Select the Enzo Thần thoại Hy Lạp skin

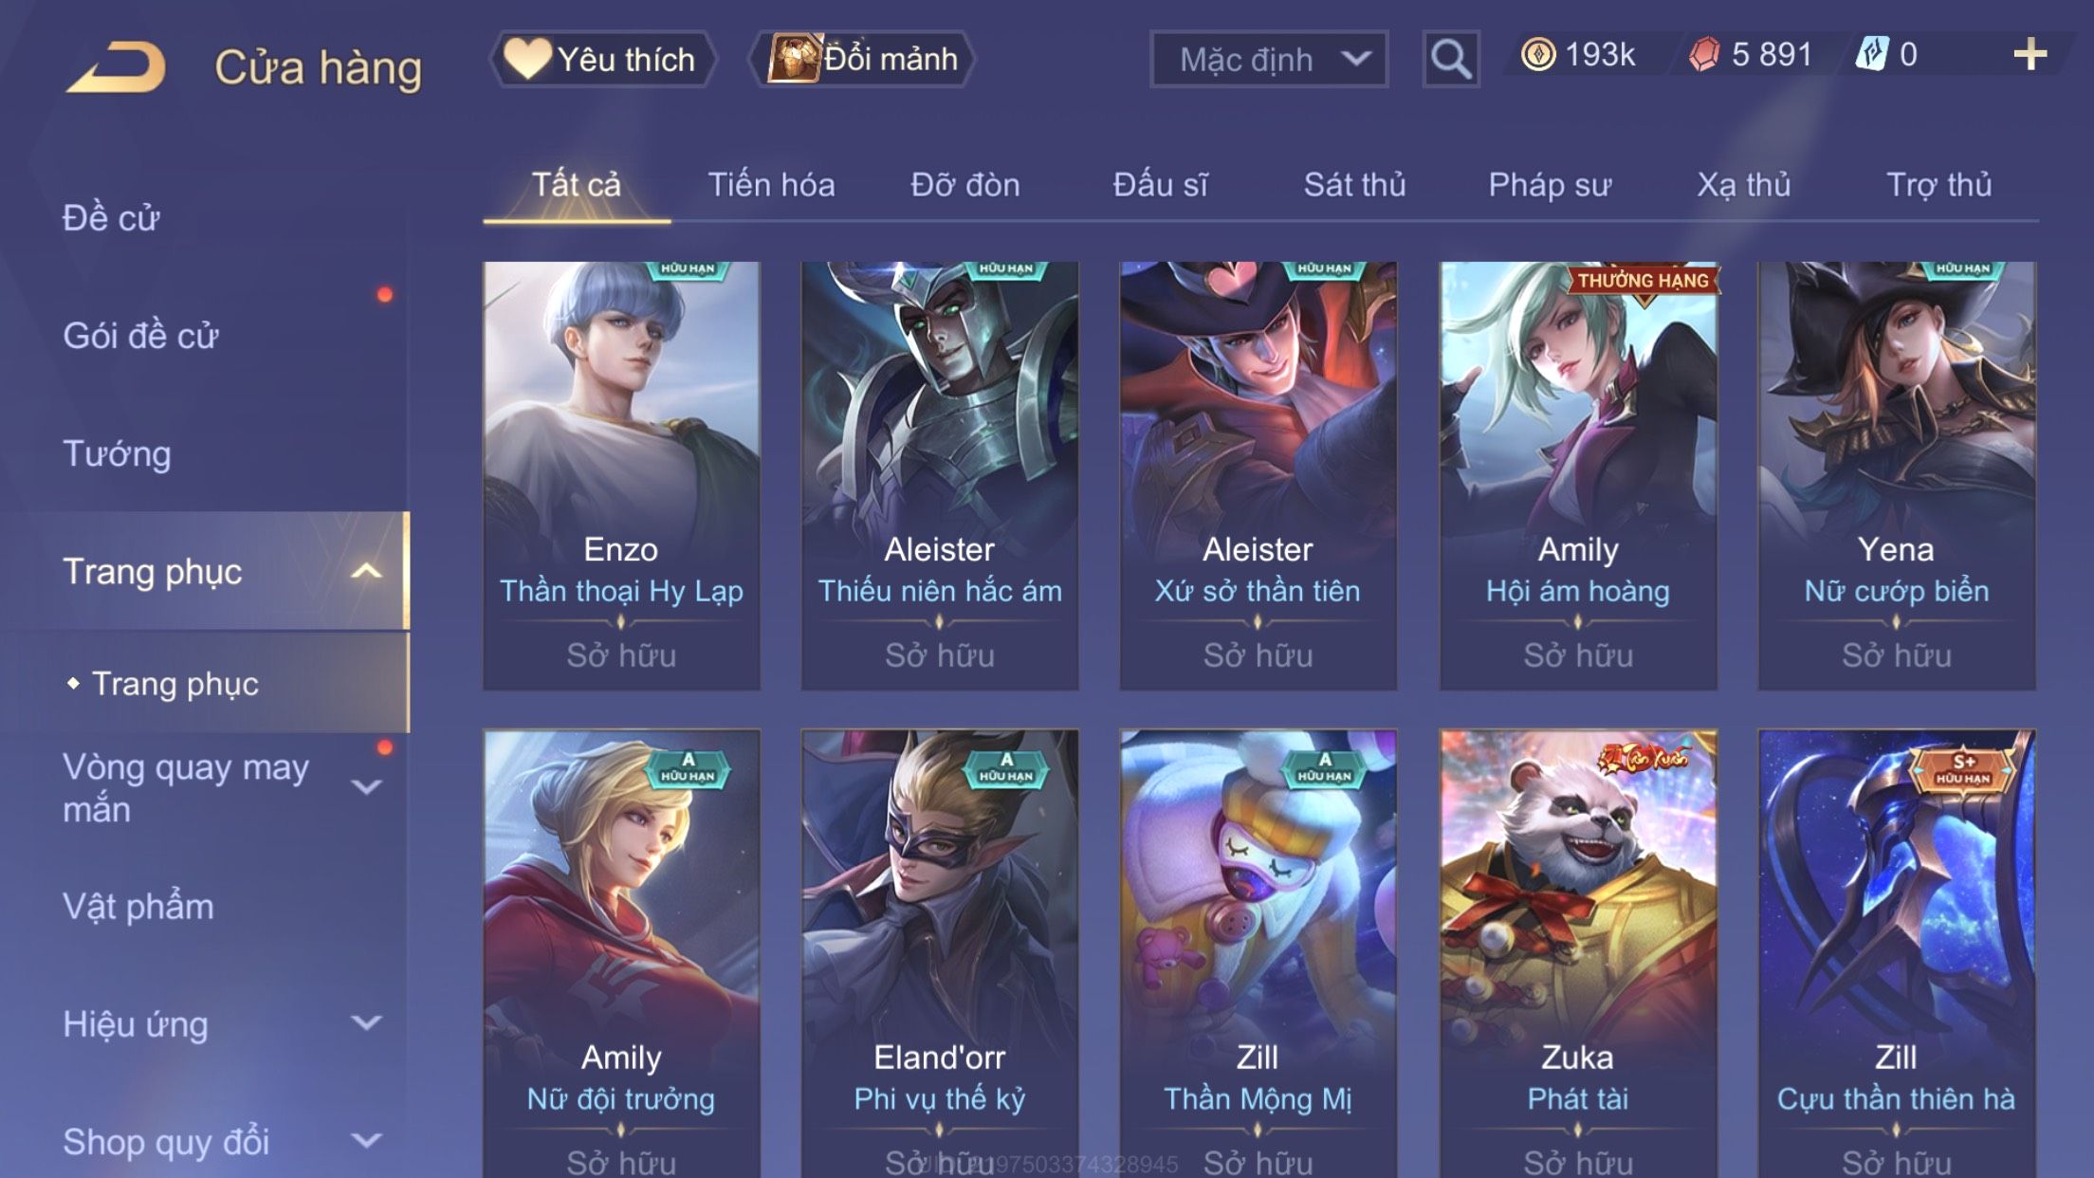621,475
